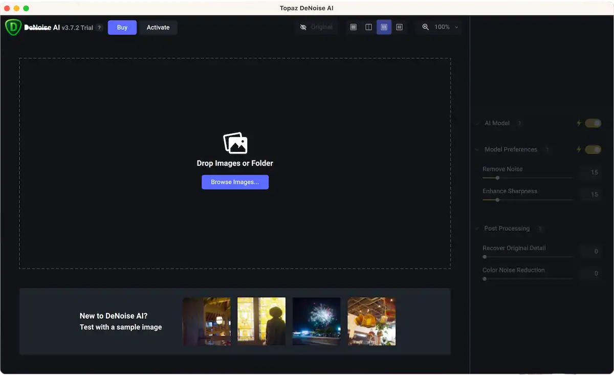Select the side-by-side view layout icon
The height and width of the screenshot is (375, 614).
[384, 27]
